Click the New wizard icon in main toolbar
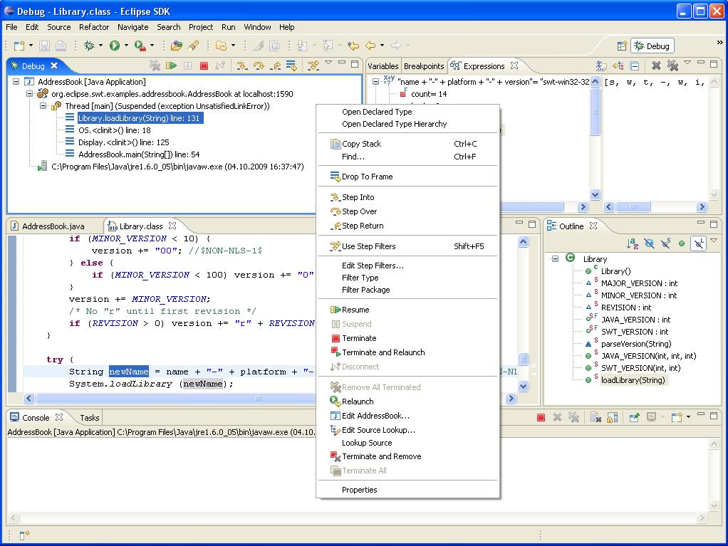The width and height of the screenshot is (728, 546). [x=19, y=46]
